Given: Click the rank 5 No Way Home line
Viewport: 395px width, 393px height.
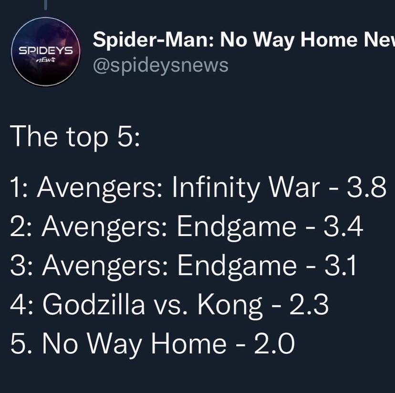Looking at the screenshot, I should (x=152, y=343).
